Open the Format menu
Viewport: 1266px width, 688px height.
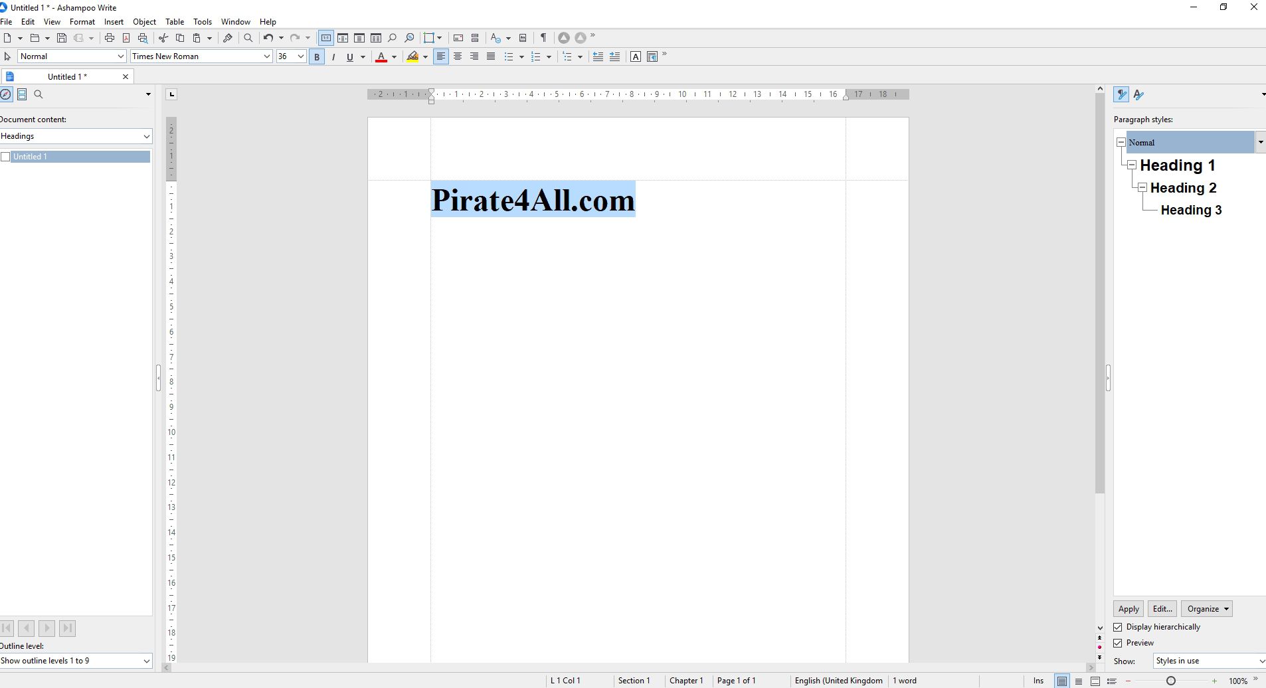click(x=82, y=22)
